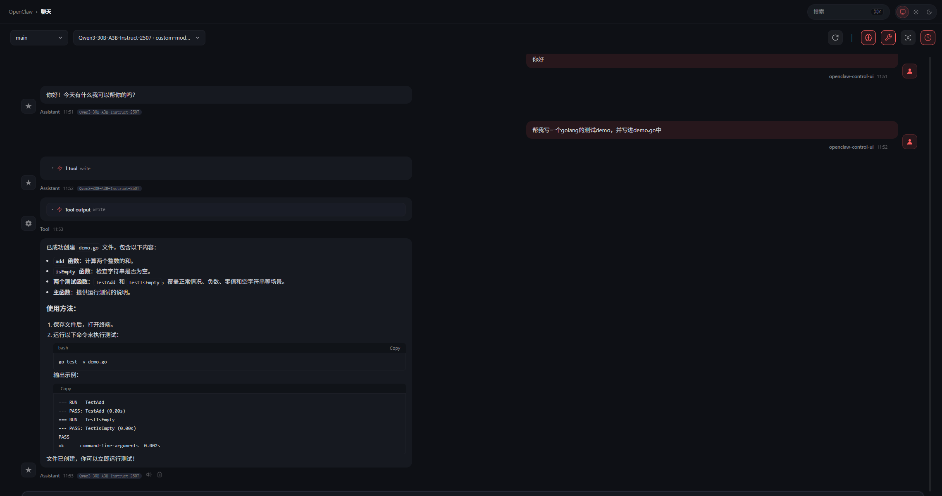
Task: Open the main session dropdown
Action: click(x=39, y=38)
